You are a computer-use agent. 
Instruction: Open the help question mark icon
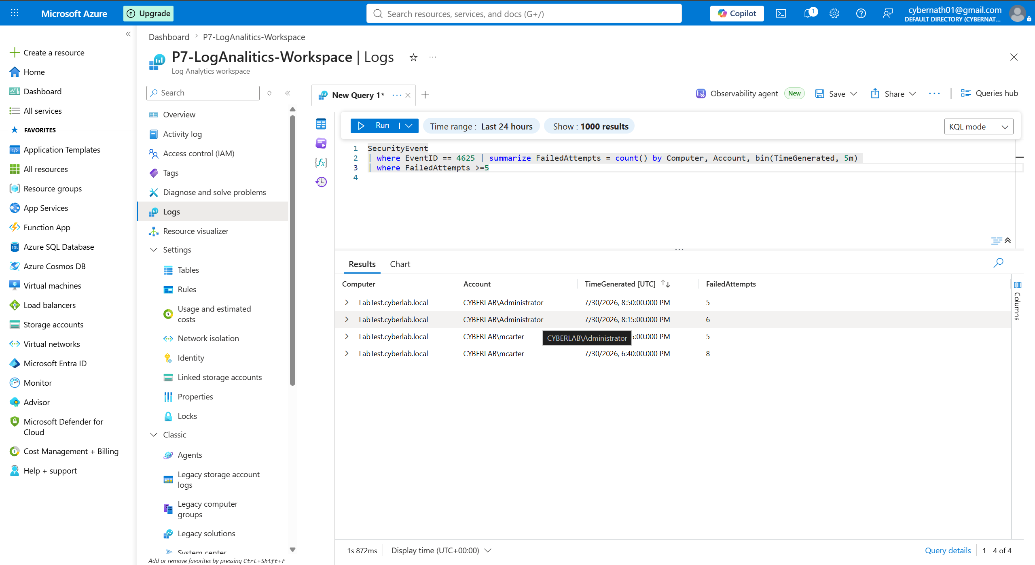pyautogui.click(x=861, y=13)
